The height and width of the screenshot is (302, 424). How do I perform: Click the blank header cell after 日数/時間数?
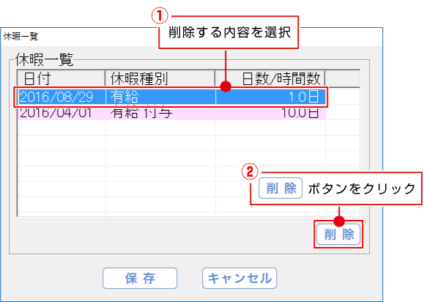pyautogui.click(x=342, y=78)
